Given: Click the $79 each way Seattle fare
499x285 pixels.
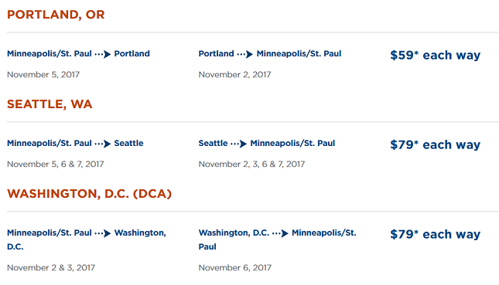Looking at the screenshot, I should tap(435, 145).
